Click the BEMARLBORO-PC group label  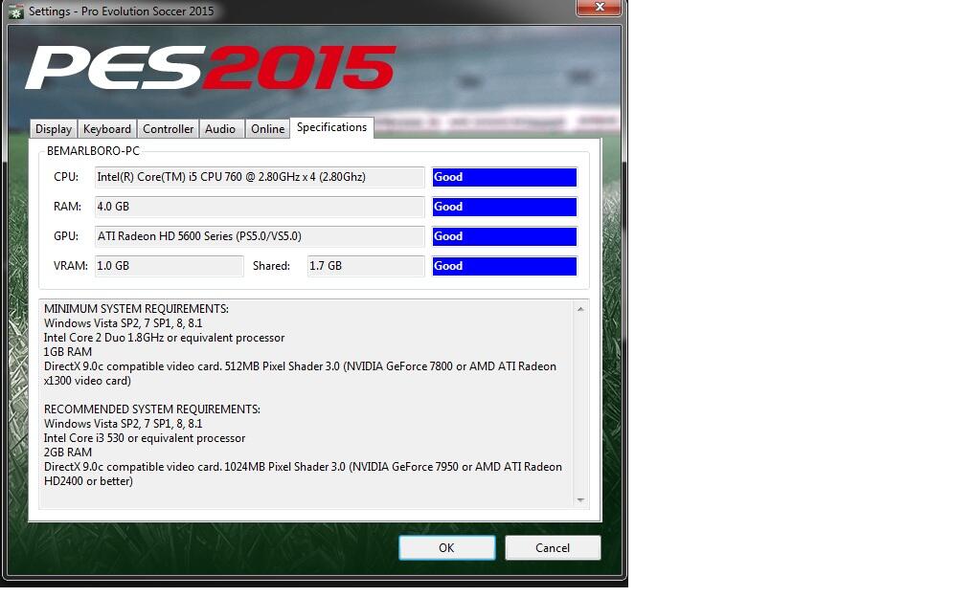[93, 151]
